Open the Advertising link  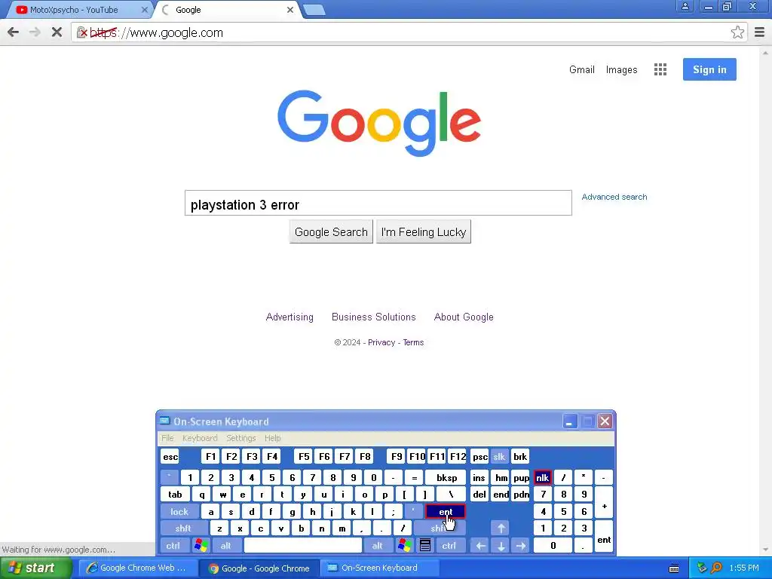click(289, 317)
